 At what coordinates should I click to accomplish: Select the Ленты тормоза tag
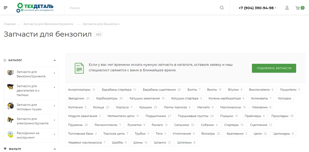[177, 107]
